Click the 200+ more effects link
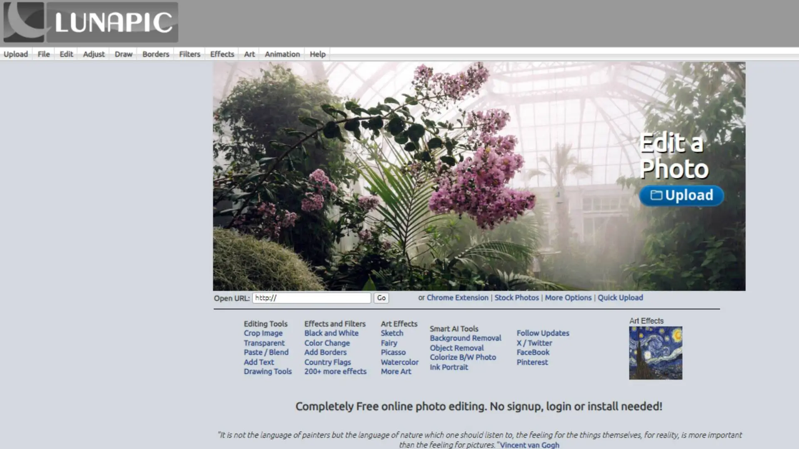The height and width of the screenshot is (449, 799). point(335,371)
